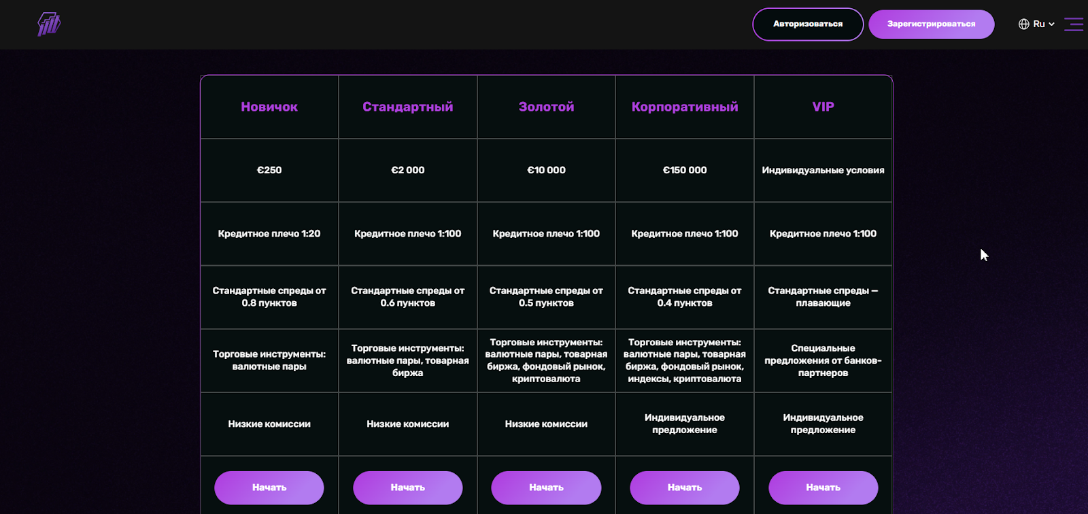Open the hamburger menu icon
This screenshot has height=514, width=1088.
pyautogui.click(x=1073, y=24)
